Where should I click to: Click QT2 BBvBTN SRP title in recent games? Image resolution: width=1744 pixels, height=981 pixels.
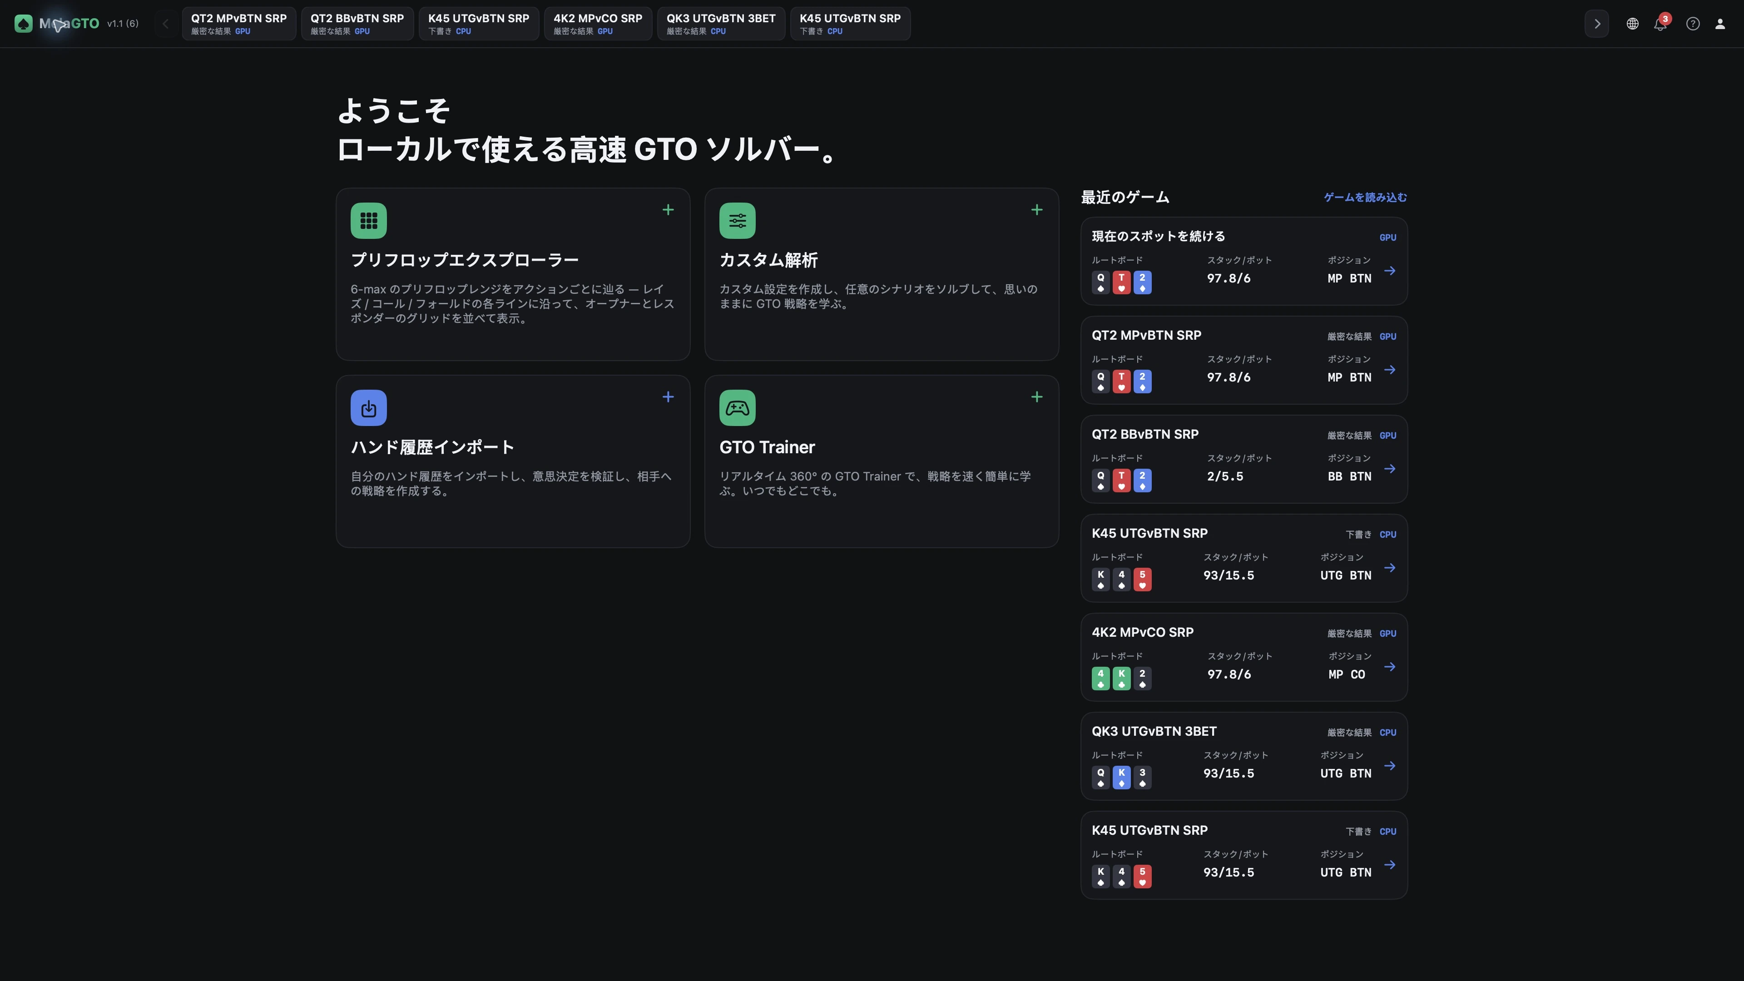pyautogui.click(x=1145, y=434)
